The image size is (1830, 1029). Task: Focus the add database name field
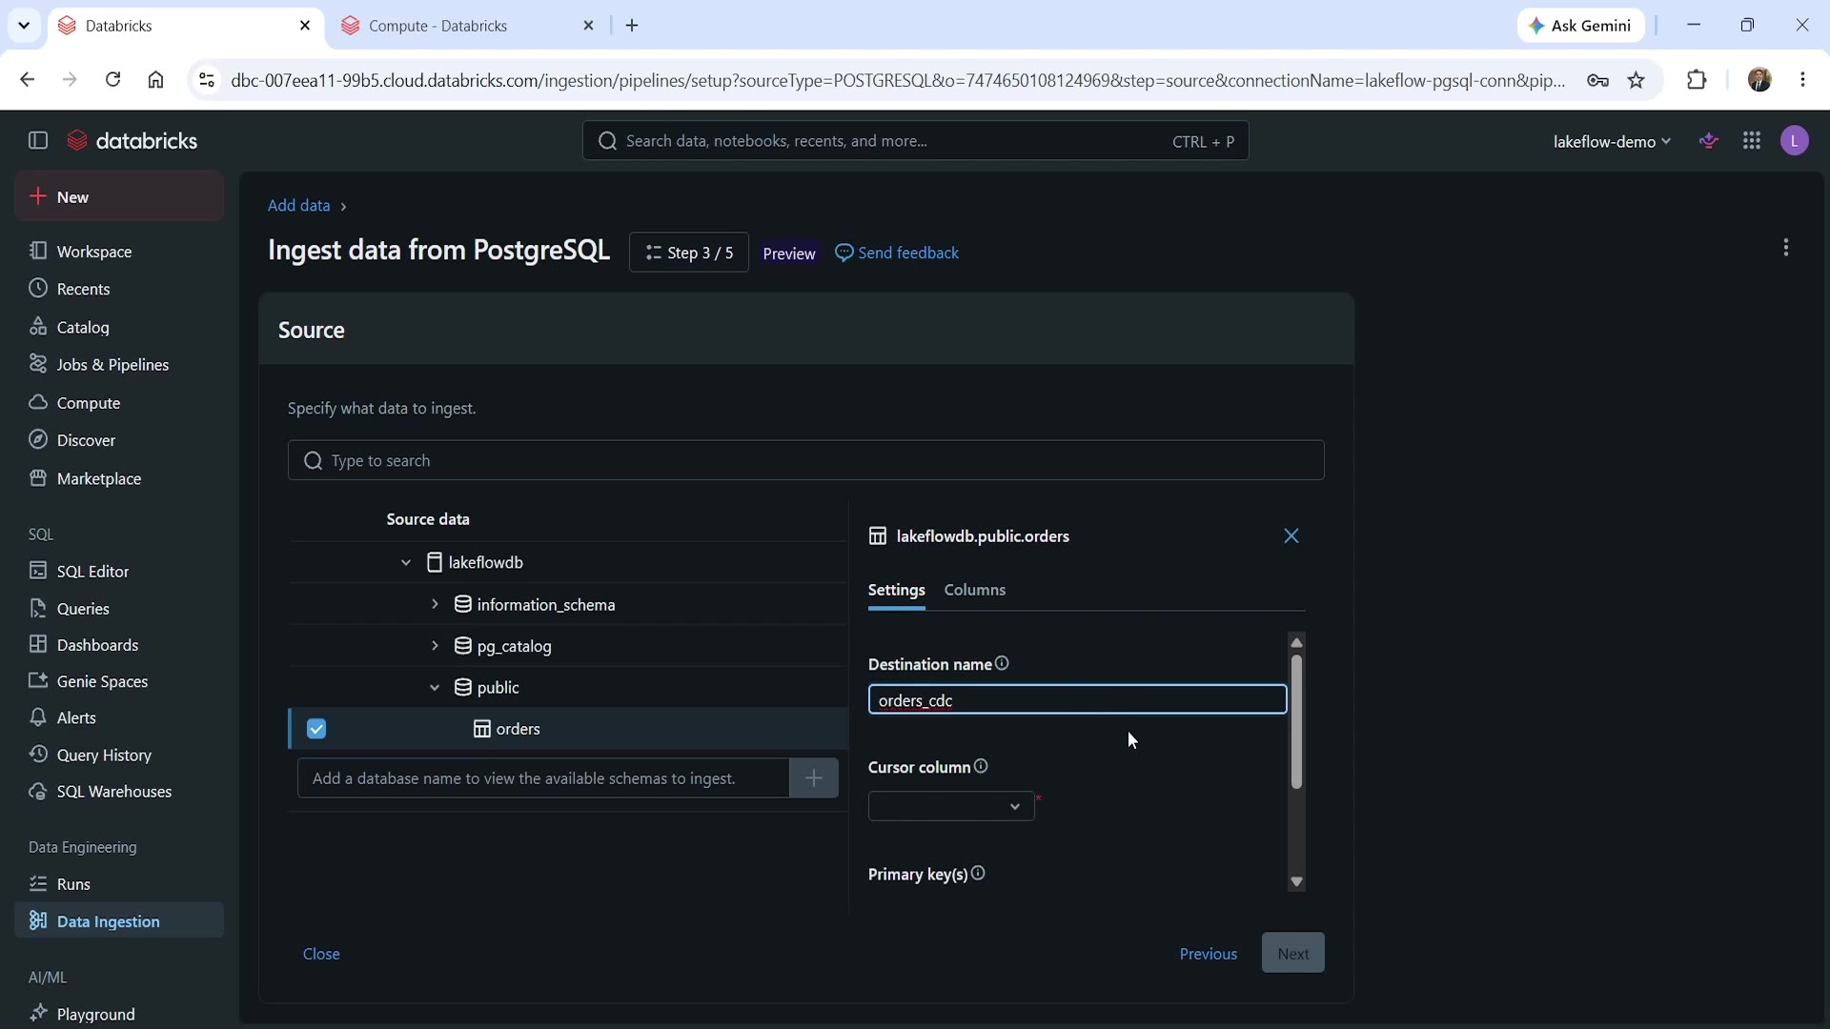tap(543, 778)
